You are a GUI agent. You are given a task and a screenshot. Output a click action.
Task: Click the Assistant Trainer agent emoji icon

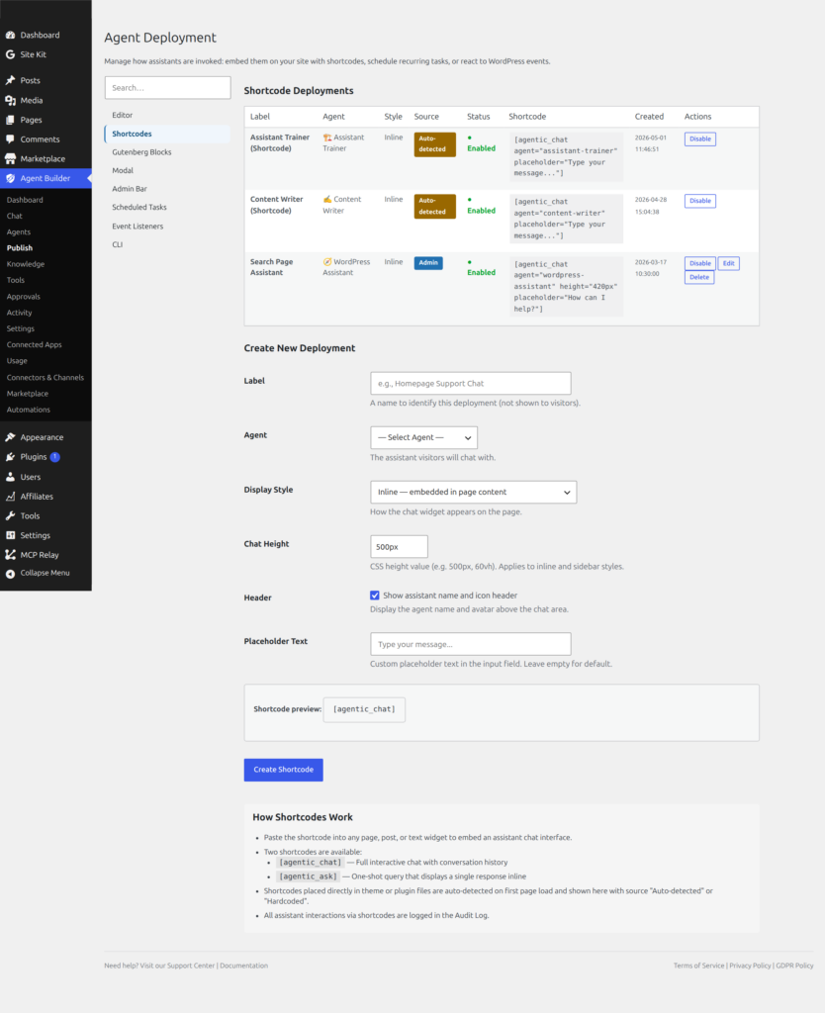pyautogui.click(x=326, y=138)
